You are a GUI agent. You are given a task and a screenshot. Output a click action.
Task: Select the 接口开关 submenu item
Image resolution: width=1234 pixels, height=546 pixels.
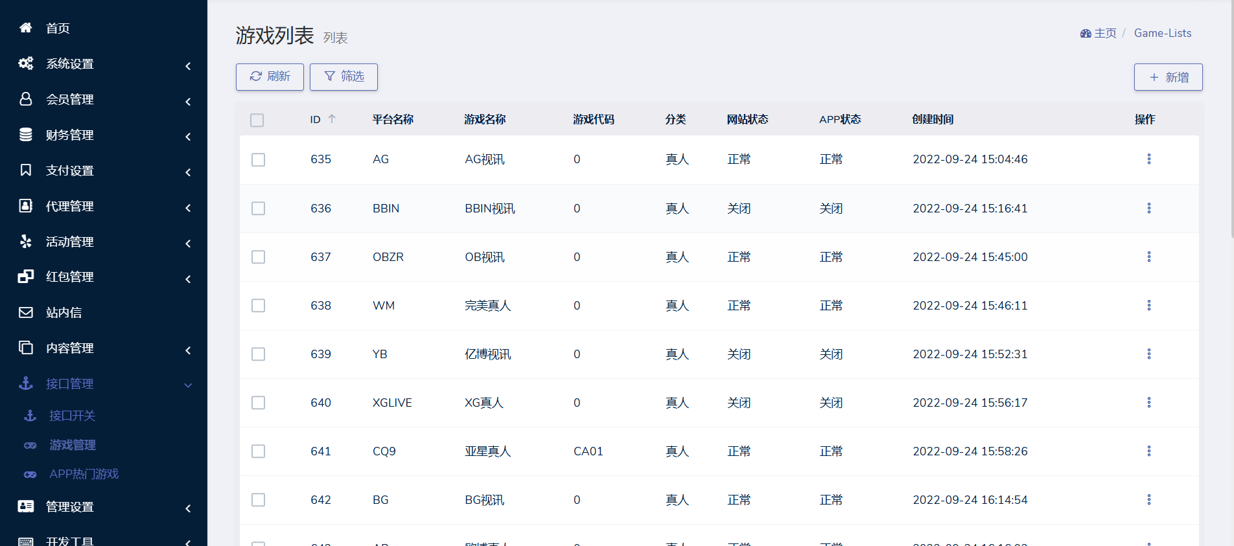[x=73, y=416]
